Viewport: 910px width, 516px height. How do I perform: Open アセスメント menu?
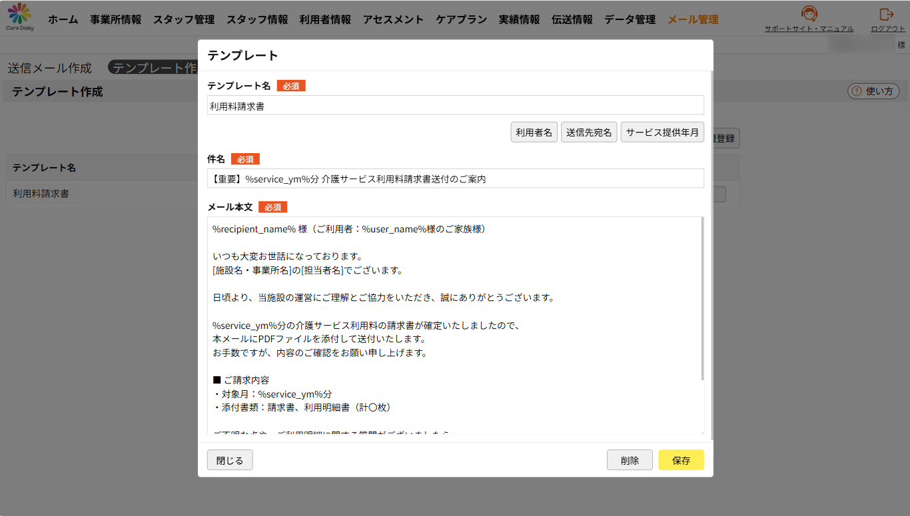393,19
